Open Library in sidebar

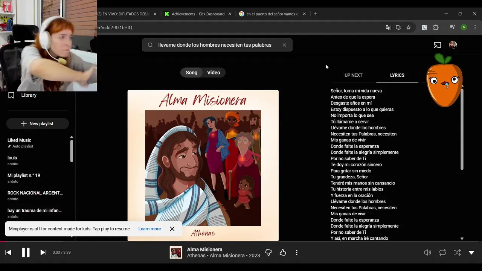tap(23, 95)
